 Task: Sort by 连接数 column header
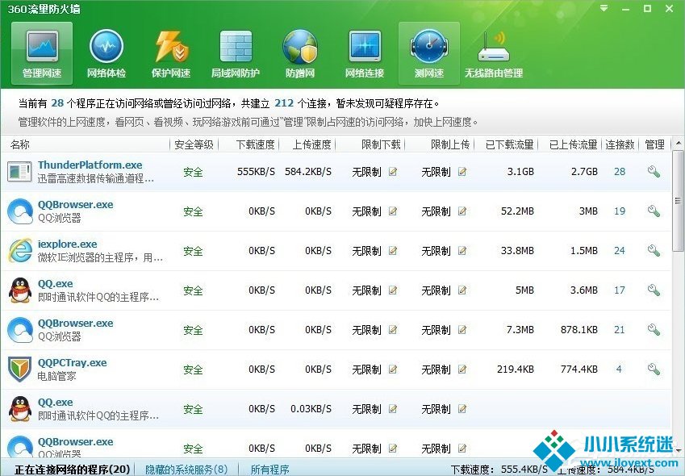click(620, 144)
